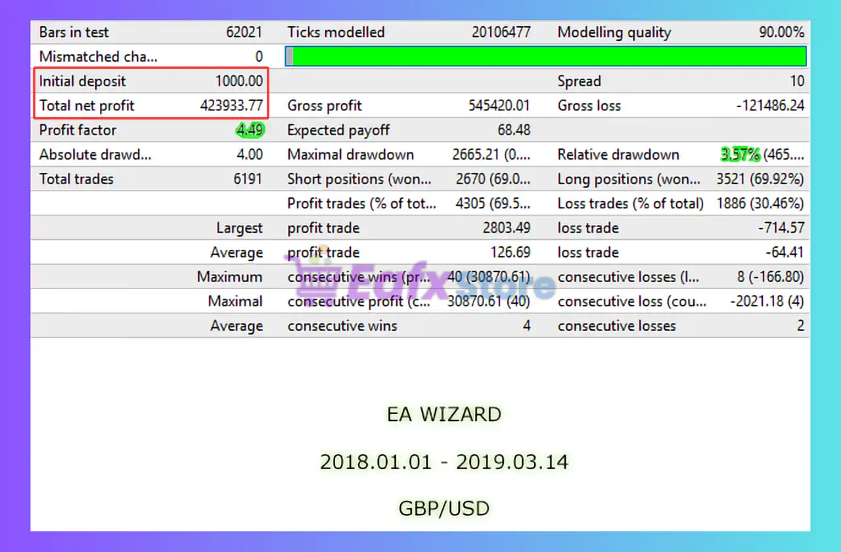Click the Bars in test label
This screenshot has height=552, width=841.
(x=74, y=32)
